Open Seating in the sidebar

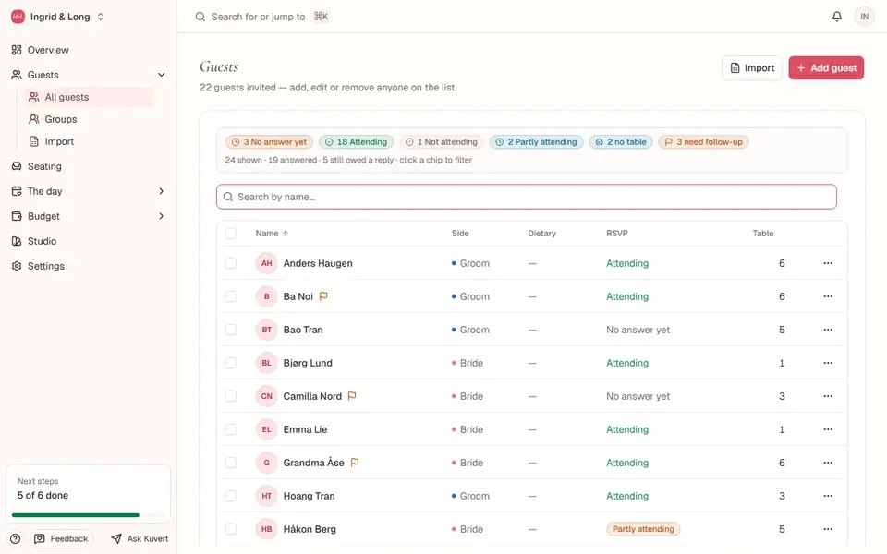pyautogui.click(x=44, y=166)
